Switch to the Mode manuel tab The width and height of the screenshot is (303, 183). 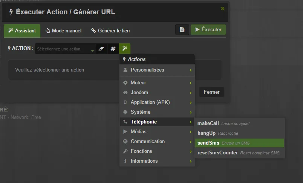[64, 31]
